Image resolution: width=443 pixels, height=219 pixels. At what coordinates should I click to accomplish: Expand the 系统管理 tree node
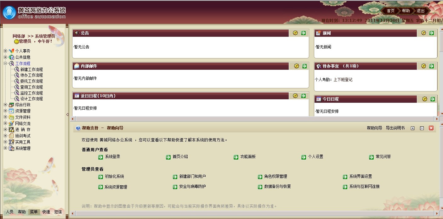pyautogui.click(x=5, y=148)
